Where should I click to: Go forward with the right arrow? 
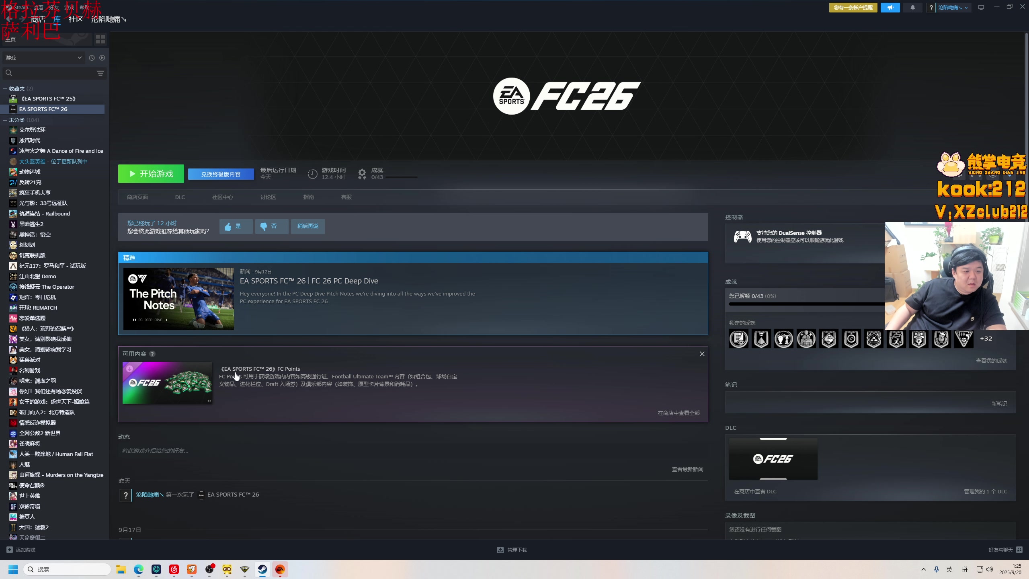click(x=22, y=19)
